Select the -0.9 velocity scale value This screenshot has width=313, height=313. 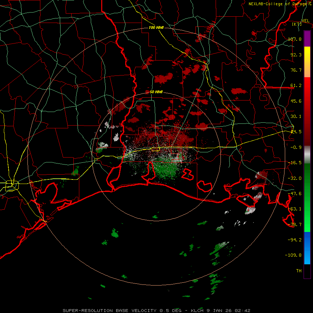point(296,147)
